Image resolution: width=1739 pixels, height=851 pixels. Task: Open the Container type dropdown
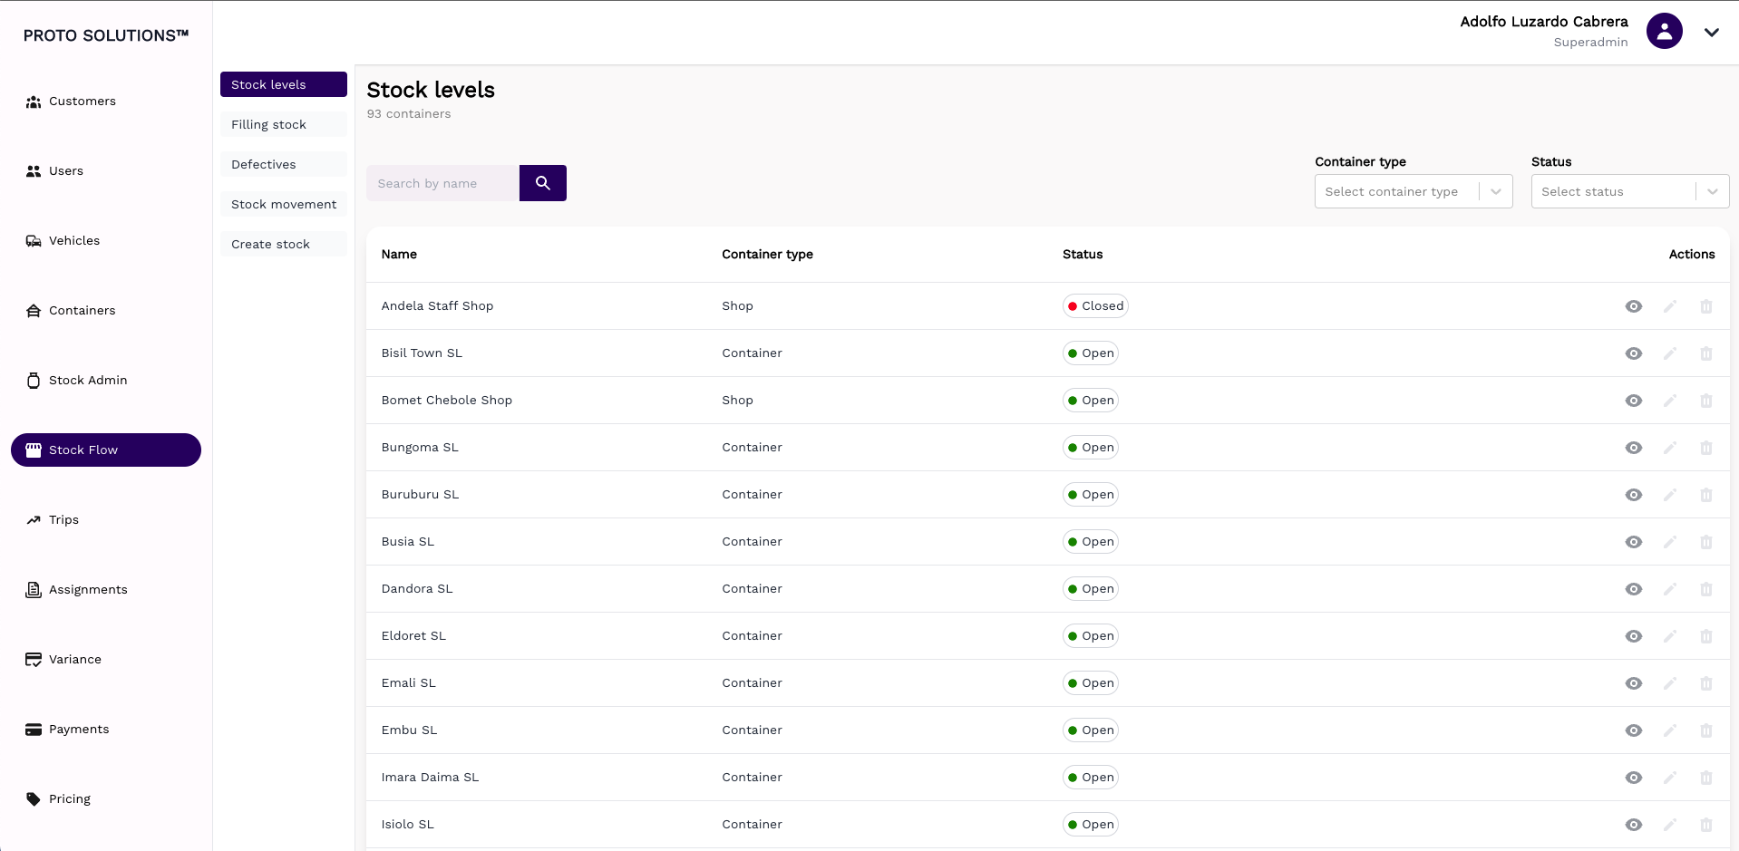tap(1414, 191)
